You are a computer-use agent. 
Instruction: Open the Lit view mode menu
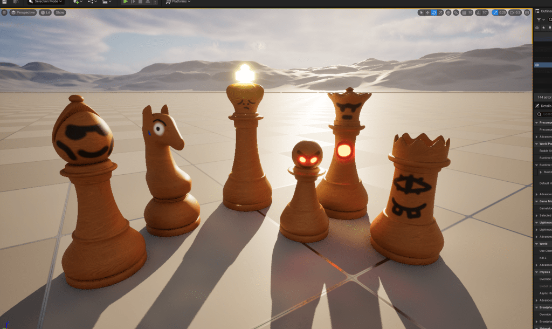45,12
